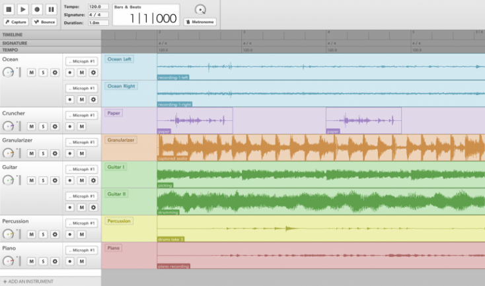
Task: Click the metronome dial icon
Action: tap(201, 9)
